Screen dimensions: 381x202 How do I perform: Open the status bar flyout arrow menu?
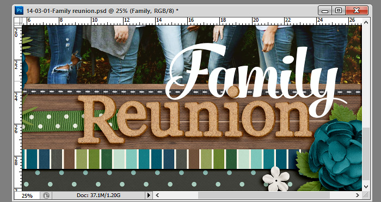[149, 195]
